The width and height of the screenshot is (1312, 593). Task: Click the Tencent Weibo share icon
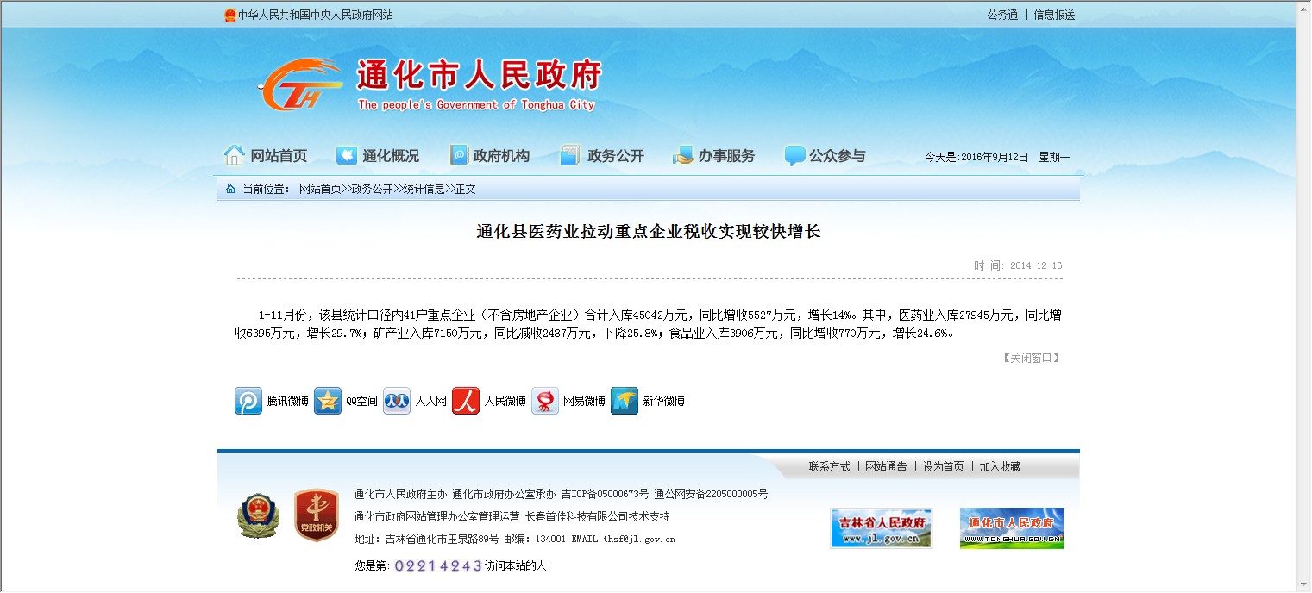pyautogui.click(x=248, y=401)
